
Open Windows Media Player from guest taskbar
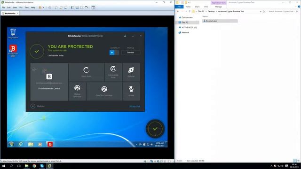[40, 144]
